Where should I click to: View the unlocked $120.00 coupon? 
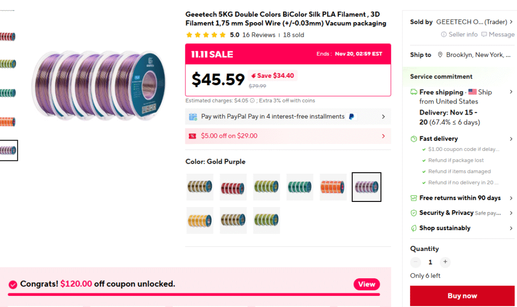[x=367, y=284]
